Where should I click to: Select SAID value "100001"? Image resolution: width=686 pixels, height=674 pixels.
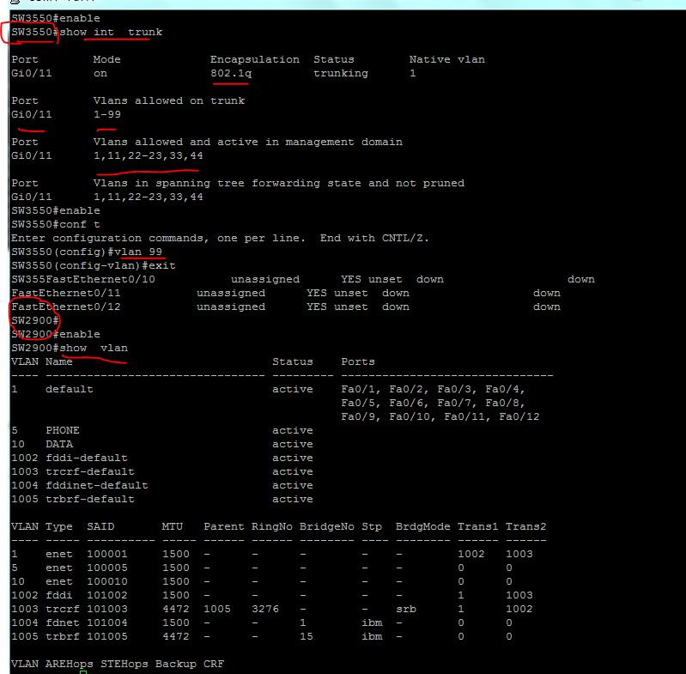[107, 554]
